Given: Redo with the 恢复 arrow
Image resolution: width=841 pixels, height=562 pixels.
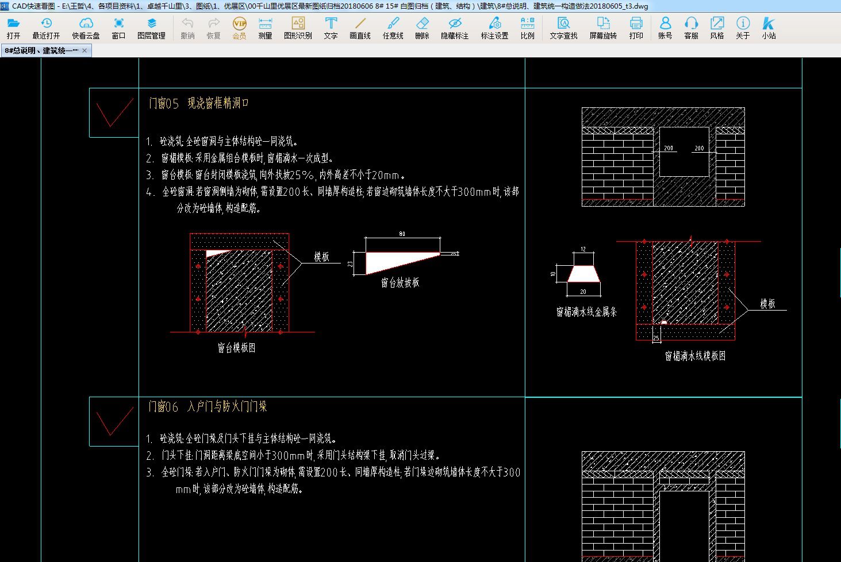Looking at the screenshot, I should 213,28.
